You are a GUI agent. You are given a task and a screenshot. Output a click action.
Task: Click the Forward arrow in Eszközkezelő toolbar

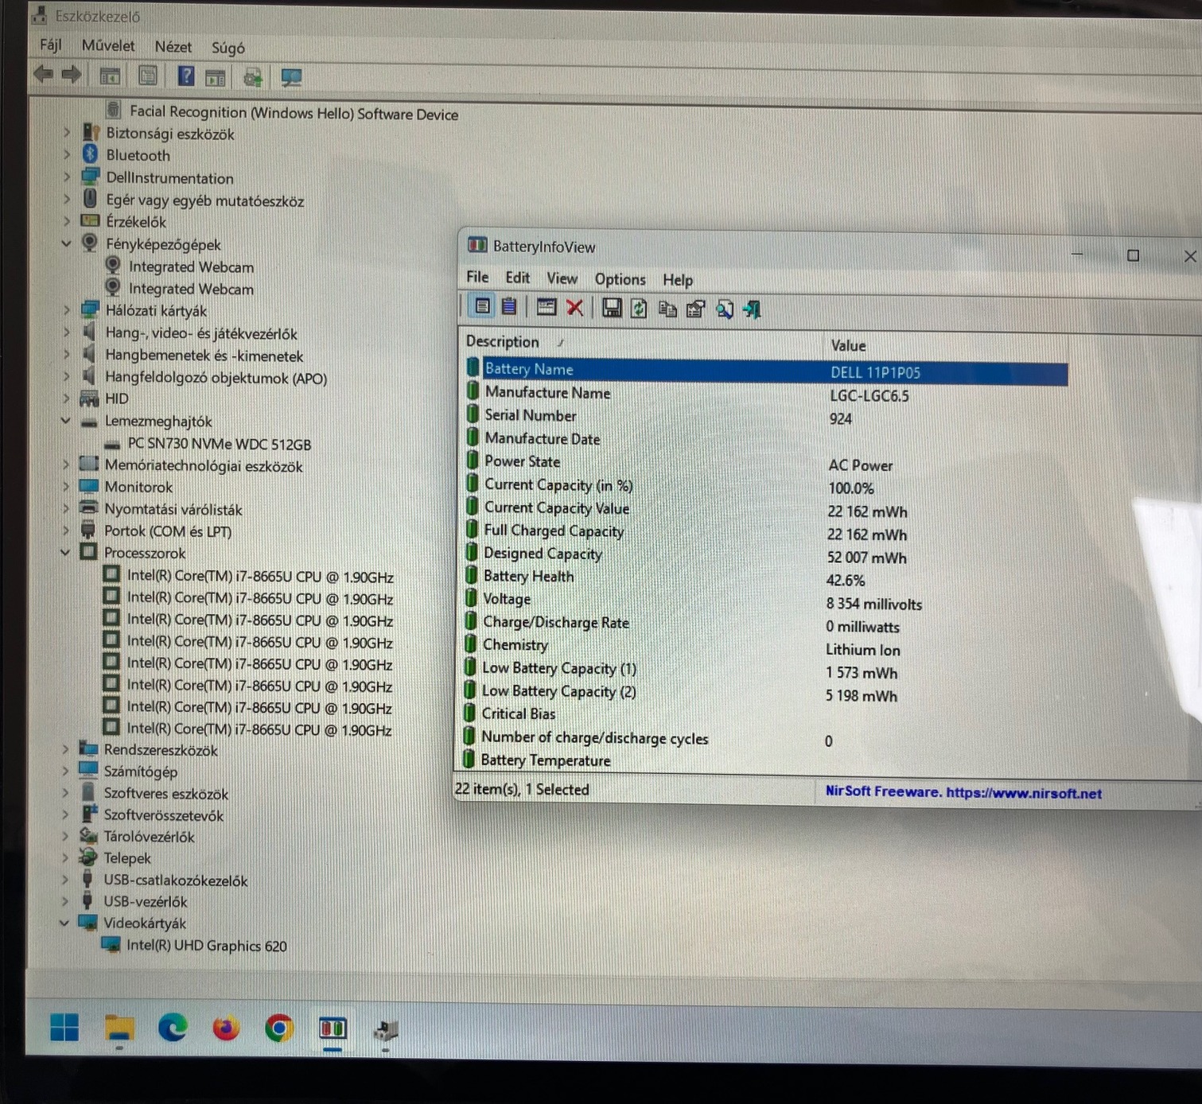tap(72, 75)
